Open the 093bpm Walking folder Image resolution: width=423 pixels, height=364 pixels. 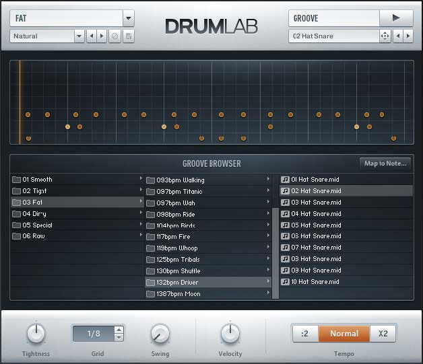tap(208, 180)
